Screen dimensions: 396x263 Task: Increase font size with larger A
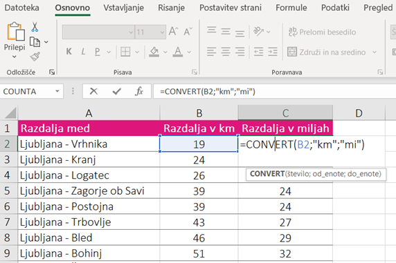click(174, 32)
